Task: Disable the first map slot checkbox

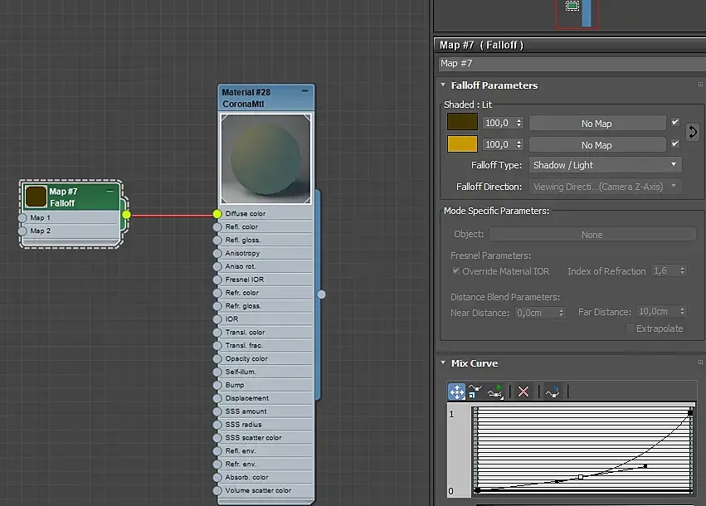Action: 675,123
